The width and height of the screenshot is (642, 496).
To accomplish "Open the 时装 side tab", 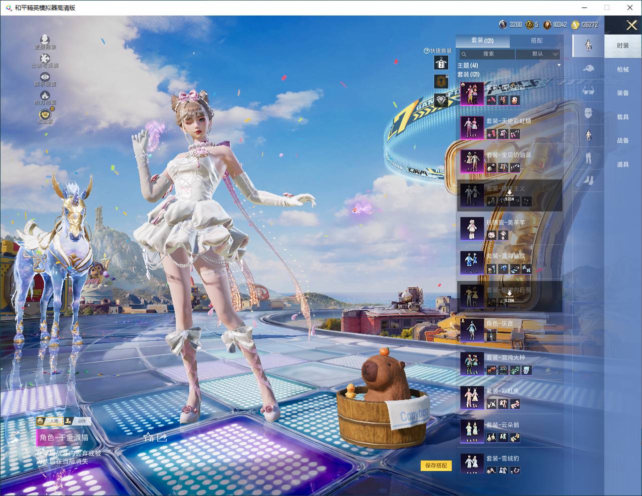I will coord(623,45).
